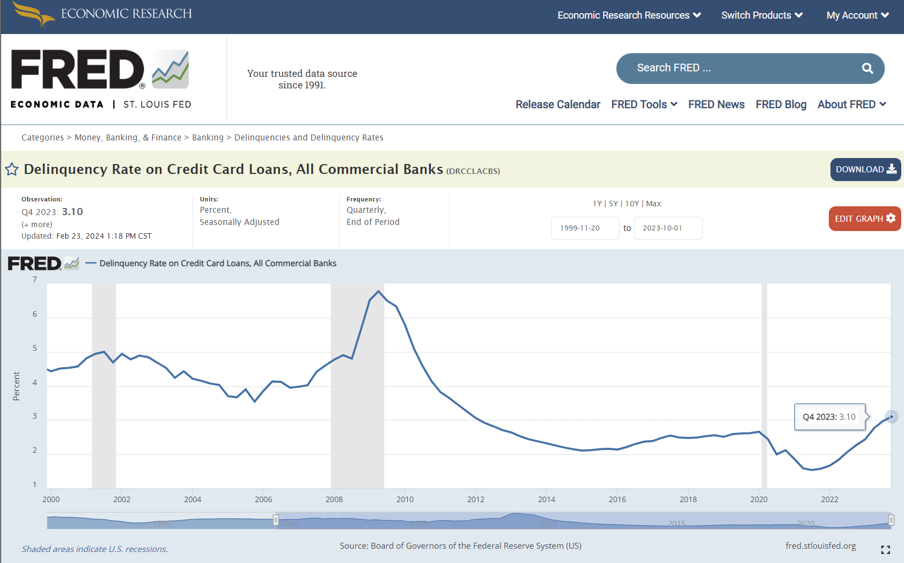
Task: Go to FRED News
Action: [716, 104]
